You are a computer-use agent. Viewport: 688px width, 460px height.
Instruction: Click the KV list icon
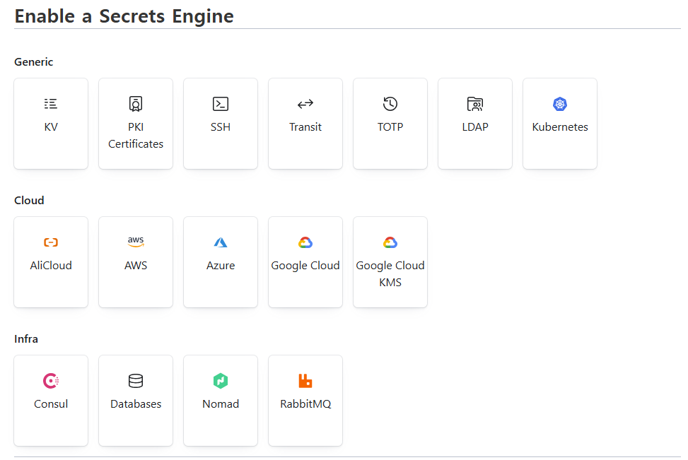click(x=51, y=104)
